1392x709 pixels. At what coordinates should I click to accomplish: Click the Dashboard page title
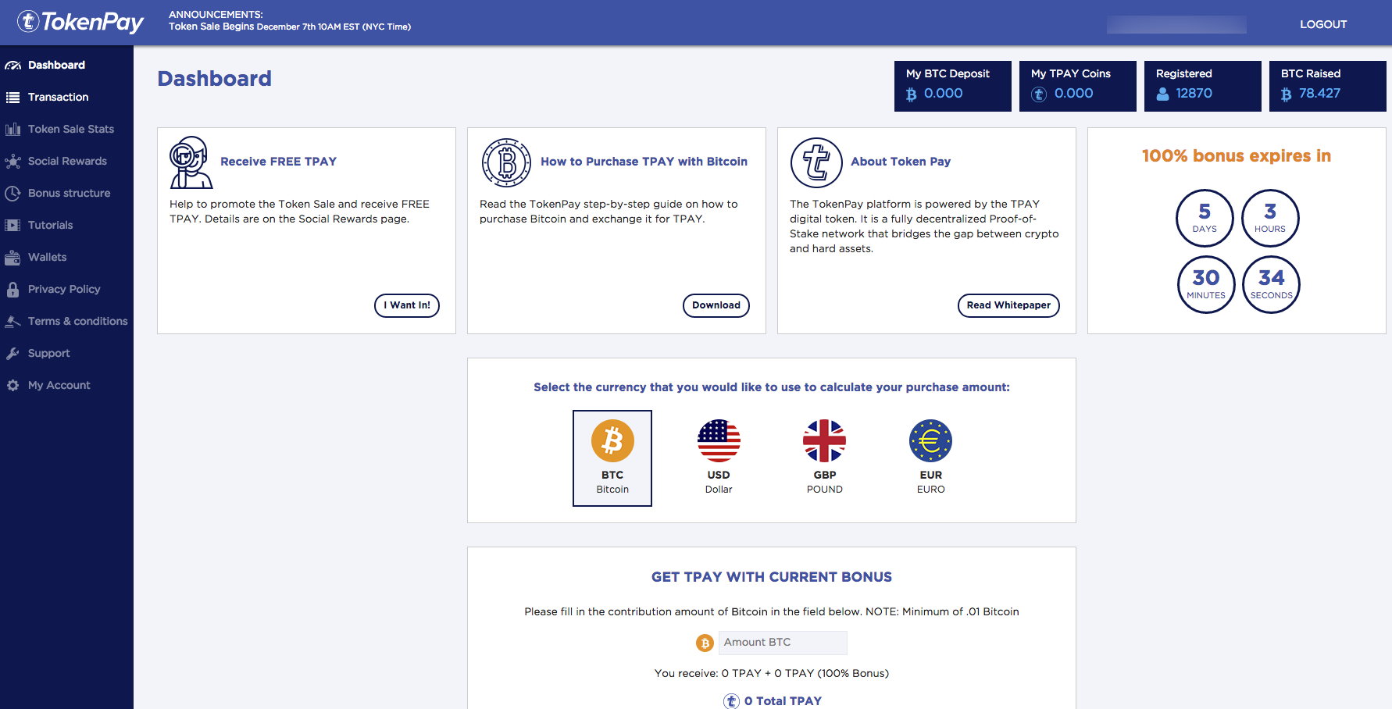215,79
